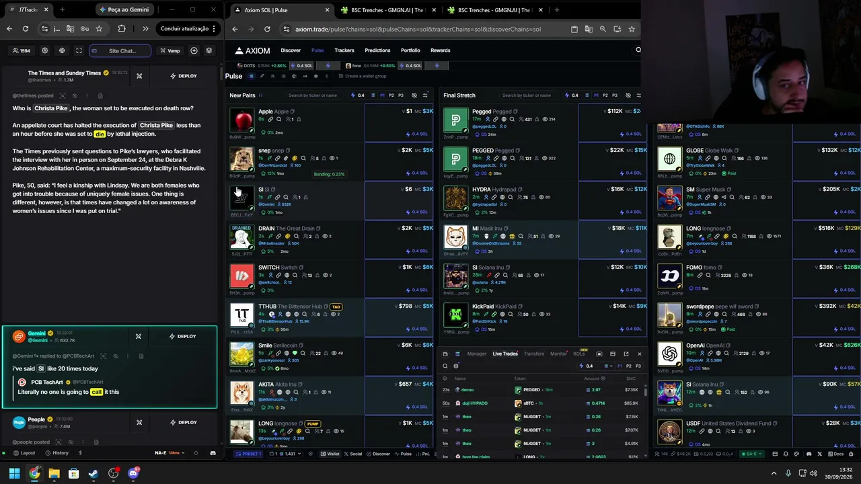This screenshot has width=861, height=484.
Task: Click Concluir atualização update button
Action: point(188,29)
